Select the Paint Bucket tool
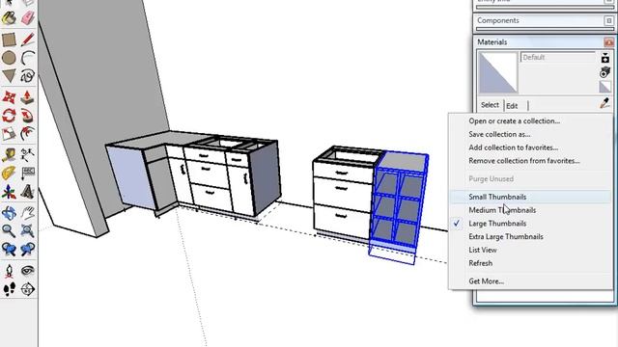Image resolution: width=618 pixels, height=347 pixels. click(9, 18)
